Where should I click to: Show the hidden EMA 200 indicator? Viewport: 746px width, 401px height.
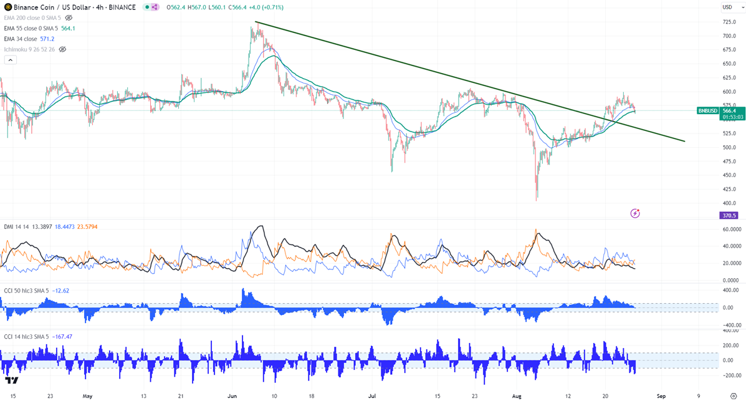point(69,17)
